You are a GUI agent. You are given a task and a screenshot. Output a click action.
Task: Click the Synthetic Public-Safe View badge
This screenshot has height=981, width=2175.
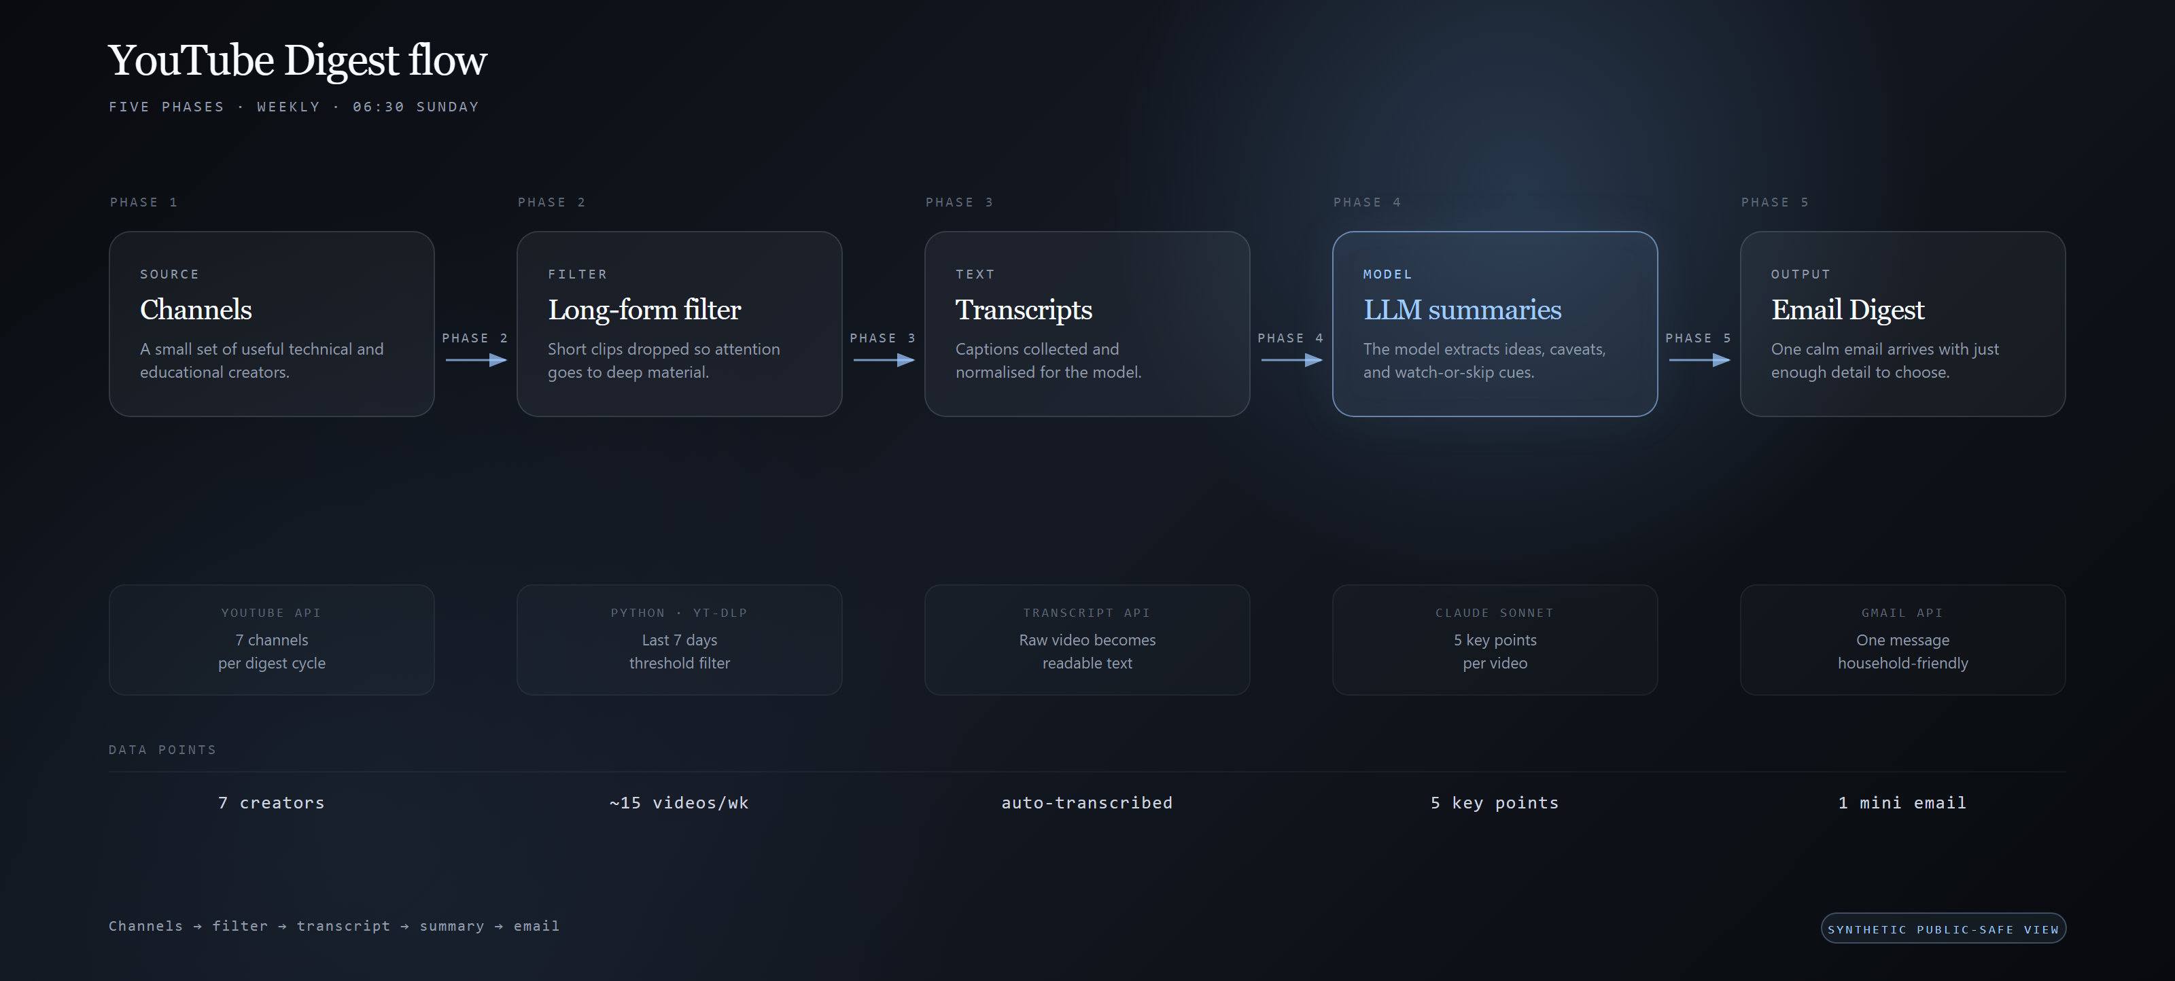[1943, 929]
